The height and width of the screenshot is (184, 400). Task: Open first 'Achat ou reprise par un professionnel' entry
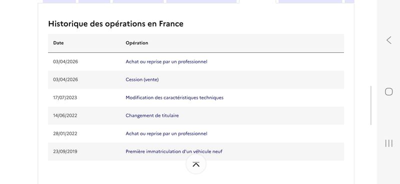[x=166, y=62]
